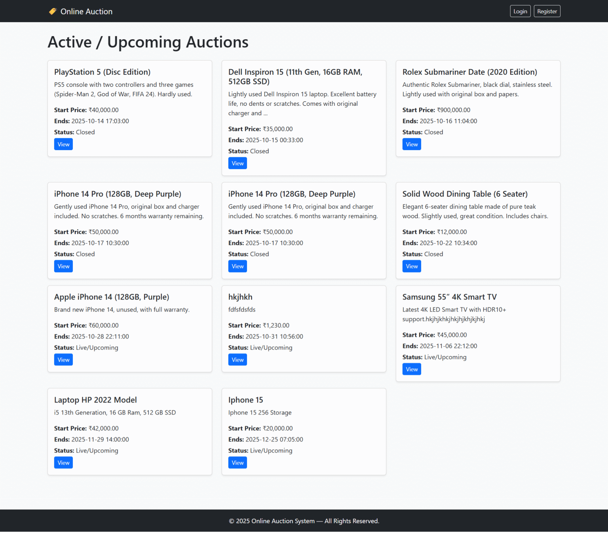Click the footer copyright text
This screenshot has height=533, width=608.
(304, 521)
